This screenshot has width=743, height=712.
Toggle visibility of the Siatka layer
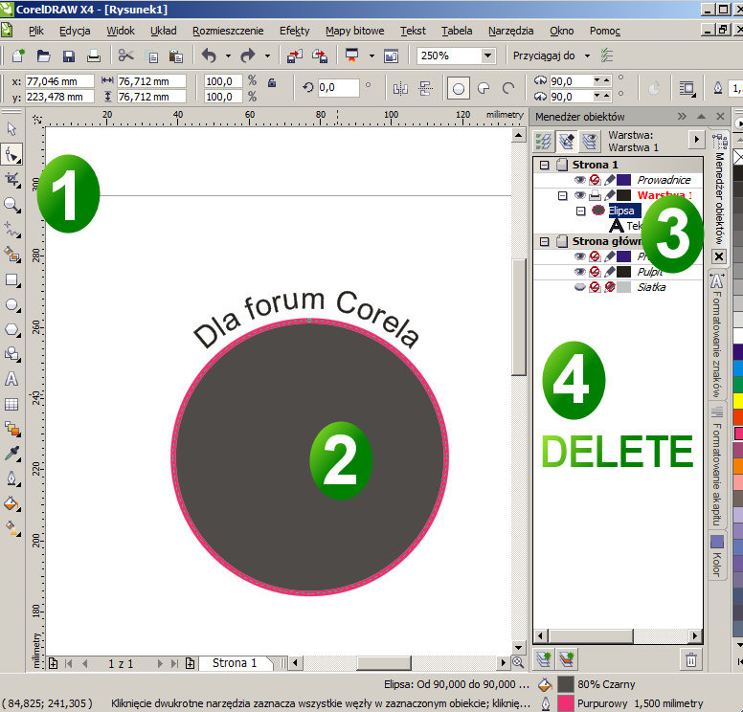pos(580,287)
